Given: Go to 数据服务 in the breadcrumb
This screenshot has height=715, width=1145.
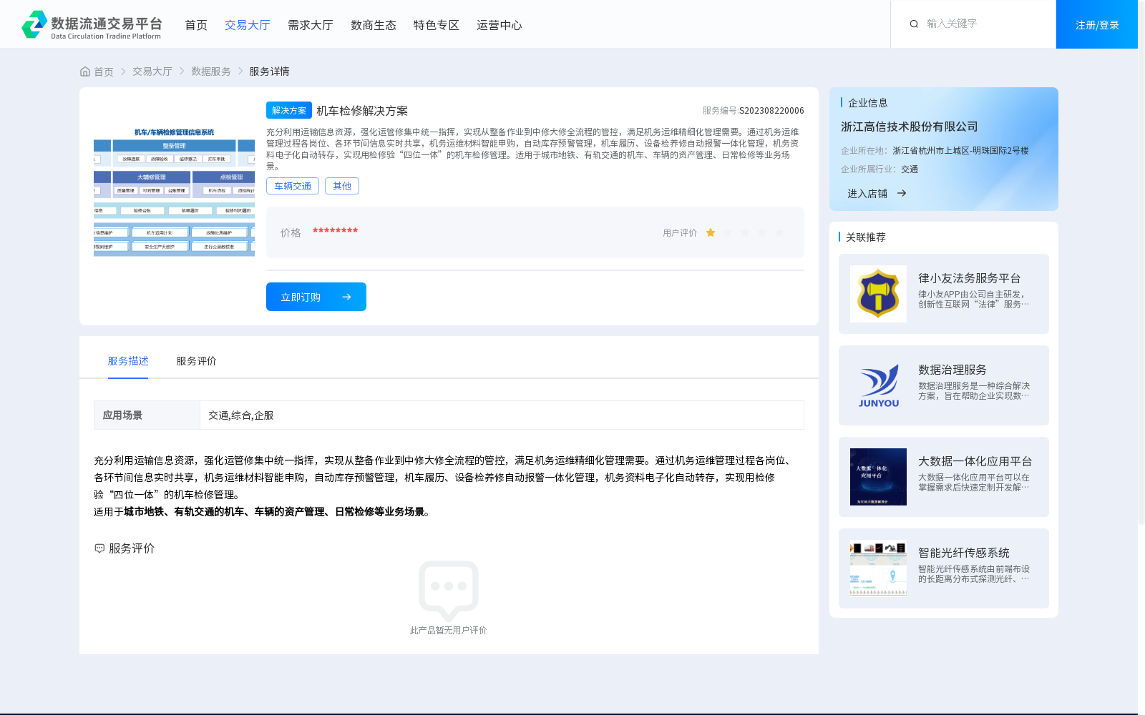Looking at the screenshot, I should pyautogui.click(x=211, y=71).
